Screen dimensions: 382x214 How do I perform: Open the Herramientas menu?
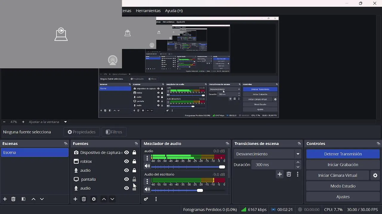tap(148, 11)
